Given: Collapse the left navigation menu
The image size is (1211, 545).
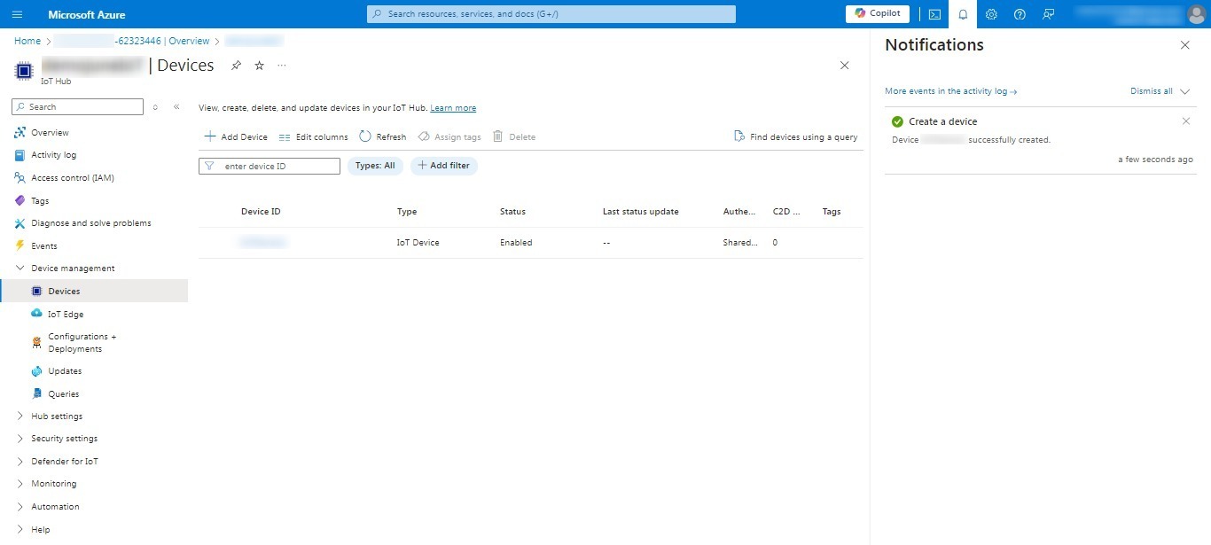Looking at the screenshot, I should click(x=176, y=107).
